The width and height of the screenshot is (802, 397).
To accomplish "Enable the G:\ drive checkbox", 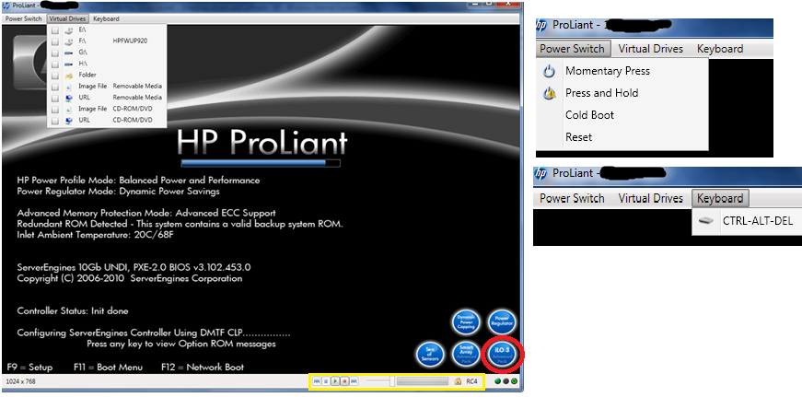I will click(x=55, y=53).
